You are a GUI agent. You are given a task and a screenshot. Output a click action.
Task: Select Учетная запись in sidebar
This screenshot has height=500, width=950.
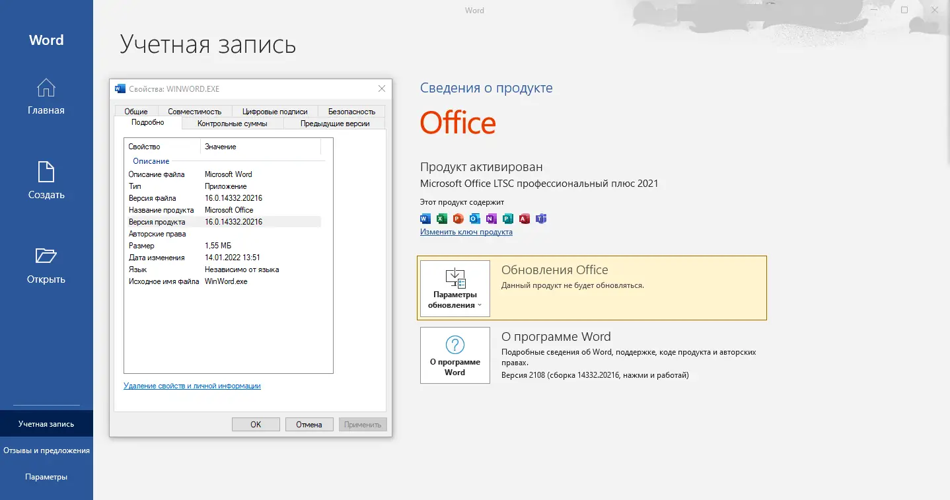click(x=46, y=424)
